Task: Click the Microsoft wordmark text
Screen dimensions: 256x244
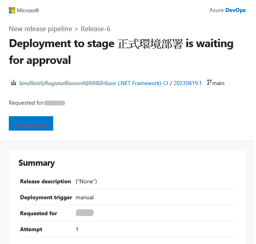Action: coord(28,10)
